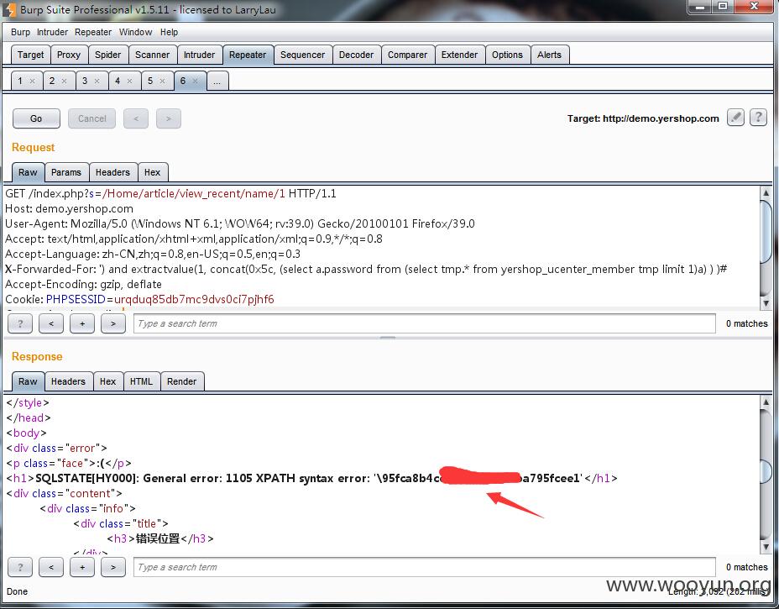This screenshot has height=609, width=779.
Task: Show response Render view tab
Action: tap(182, 381)
